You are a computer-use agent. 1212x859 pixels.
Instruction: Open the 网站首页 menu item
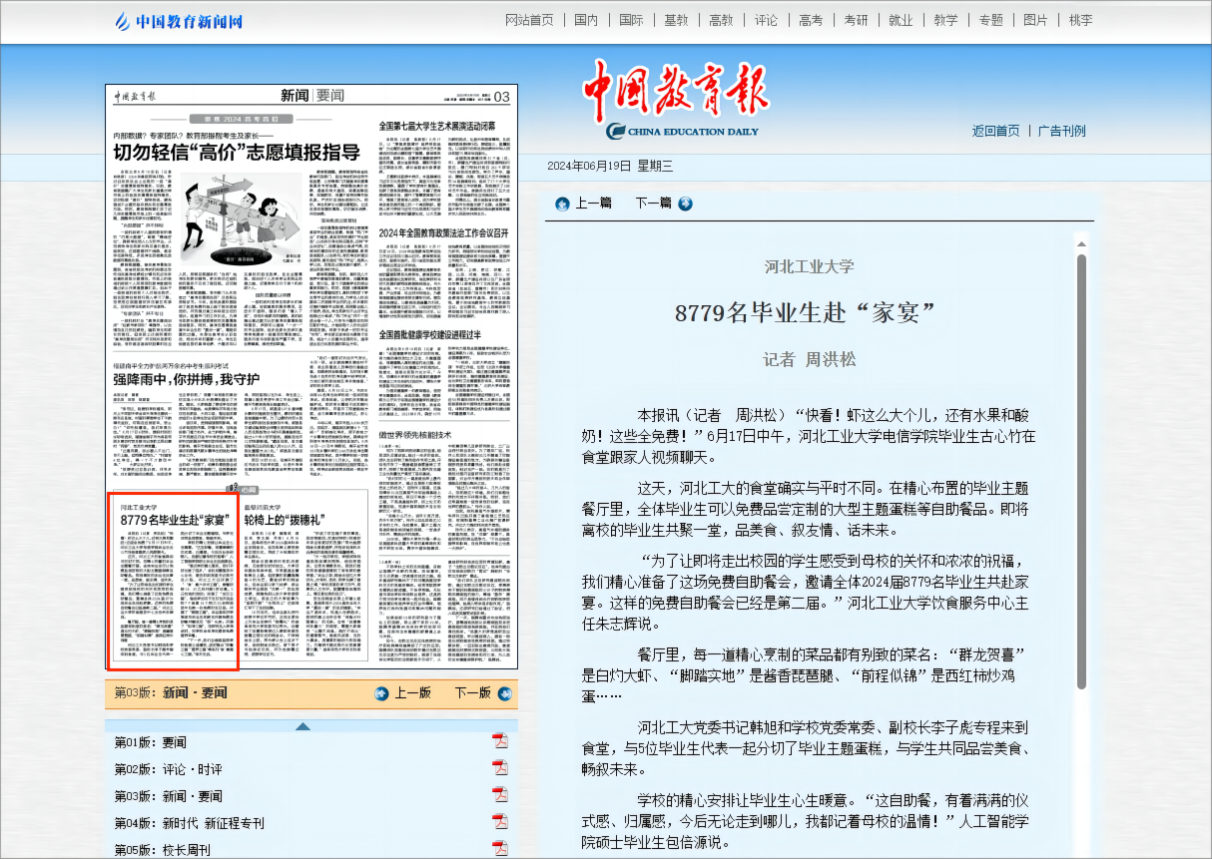pyautogui.click(x=530, y=19)
